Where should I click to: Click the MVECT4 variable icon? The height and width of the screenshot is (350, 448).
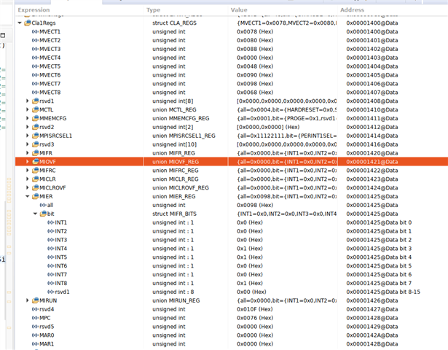pyautogui.click(x=35, y=58)
